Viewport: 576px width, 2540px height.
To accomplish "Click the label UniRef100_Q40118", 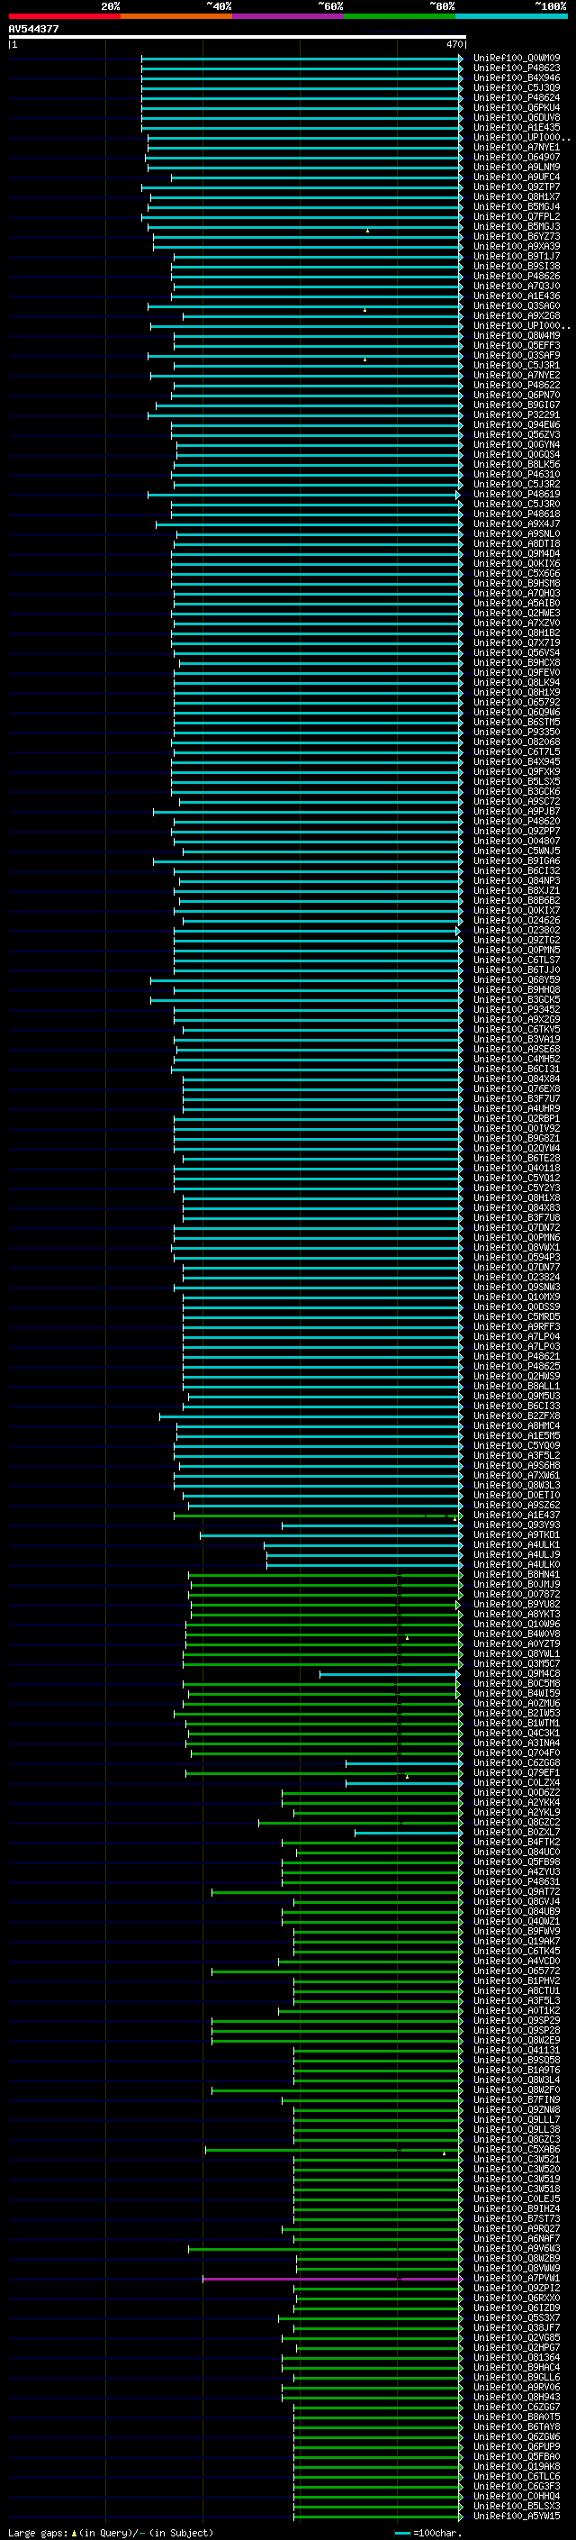I will (517, 1169).
